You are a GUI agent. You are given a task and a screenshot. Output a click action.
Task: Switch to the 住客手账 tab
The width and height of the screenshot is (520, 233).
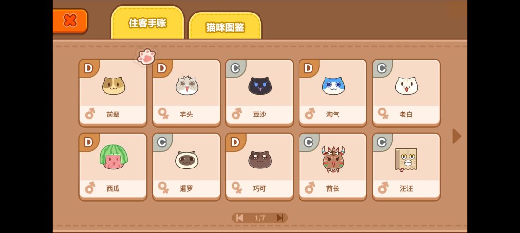(x=147, y=23)
